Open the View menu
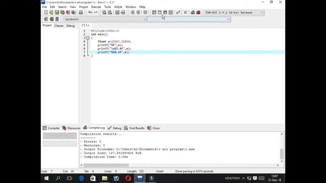Screen dimensions: 326x183 pos(73,7)
